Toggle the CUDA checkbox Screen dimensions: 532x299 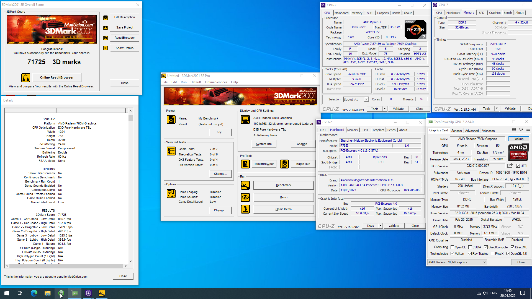point(470,247)
